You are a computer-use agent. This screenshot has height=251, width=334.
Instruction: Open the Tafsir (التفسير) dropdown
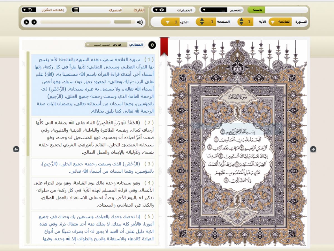point(204,10)
